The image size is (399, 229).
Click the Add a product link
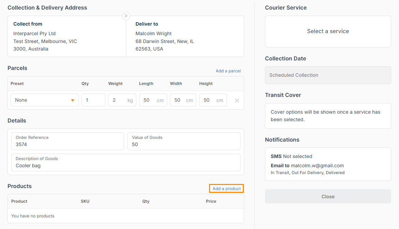point(226,188)
